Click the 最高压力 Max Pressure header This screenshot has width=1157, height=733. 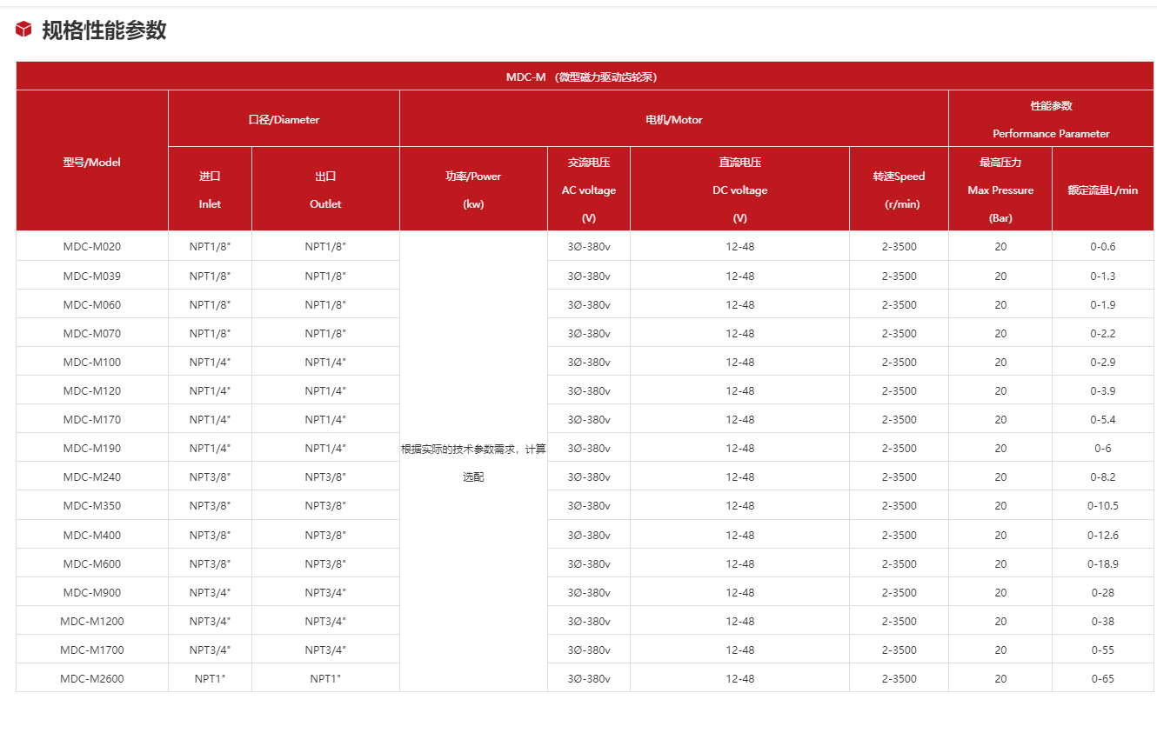pos(1000,190)
